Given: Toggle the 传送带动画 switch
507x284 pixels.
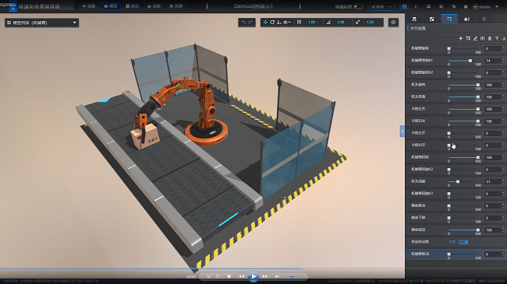Looking at the screenshot, I should [x=463, y=242].
